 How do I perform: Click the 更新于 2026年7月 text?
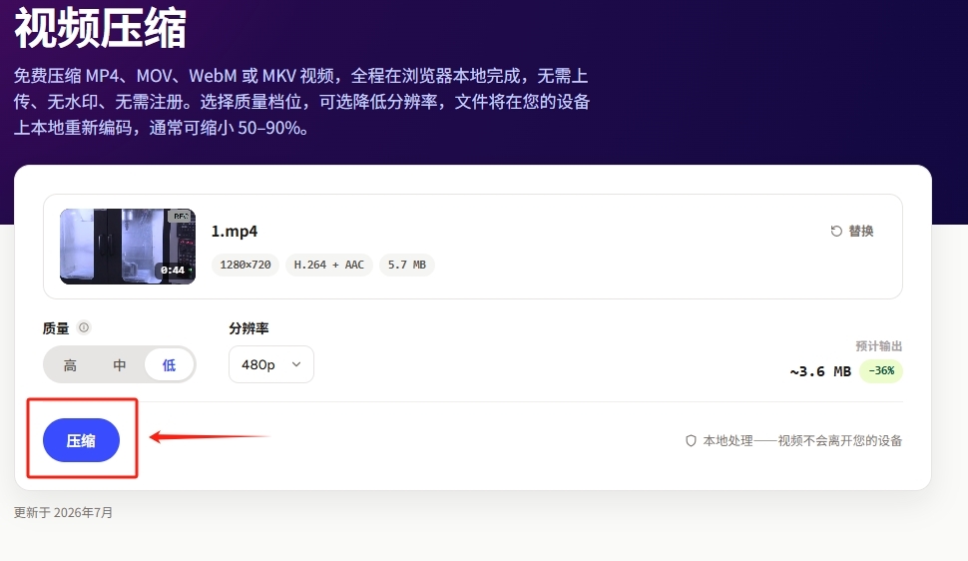(x=63, y=513)
